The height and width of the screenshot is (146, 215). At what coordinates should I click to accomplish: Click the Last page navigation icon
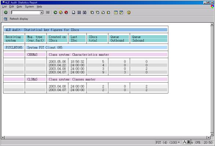[x=108, y=12]
